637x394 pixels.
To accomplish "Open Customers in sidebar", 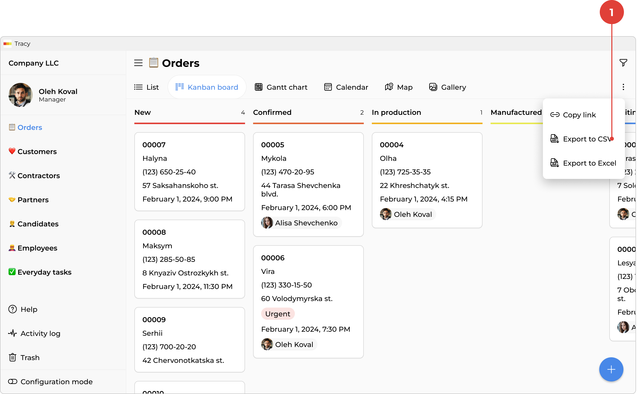I will coord(37,152).
